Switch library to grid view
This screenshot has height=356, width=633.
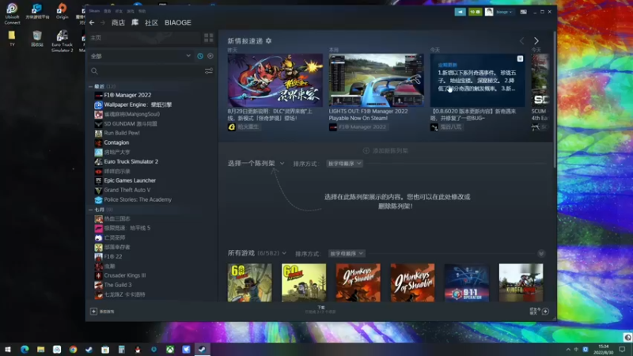pos(209,37)
